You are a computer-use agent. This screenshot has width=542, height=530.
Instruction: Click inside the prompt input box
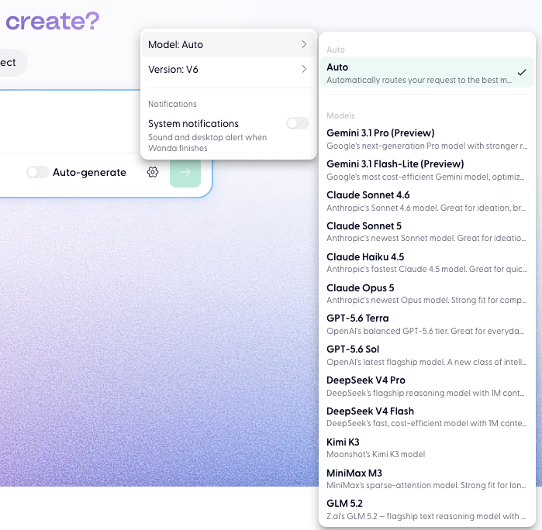coord(69,121)
